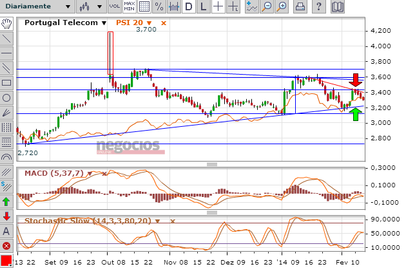Open the PSI 20 comparison dropdown
Screen dimensions: 406x271
click(x=149, y=23)
